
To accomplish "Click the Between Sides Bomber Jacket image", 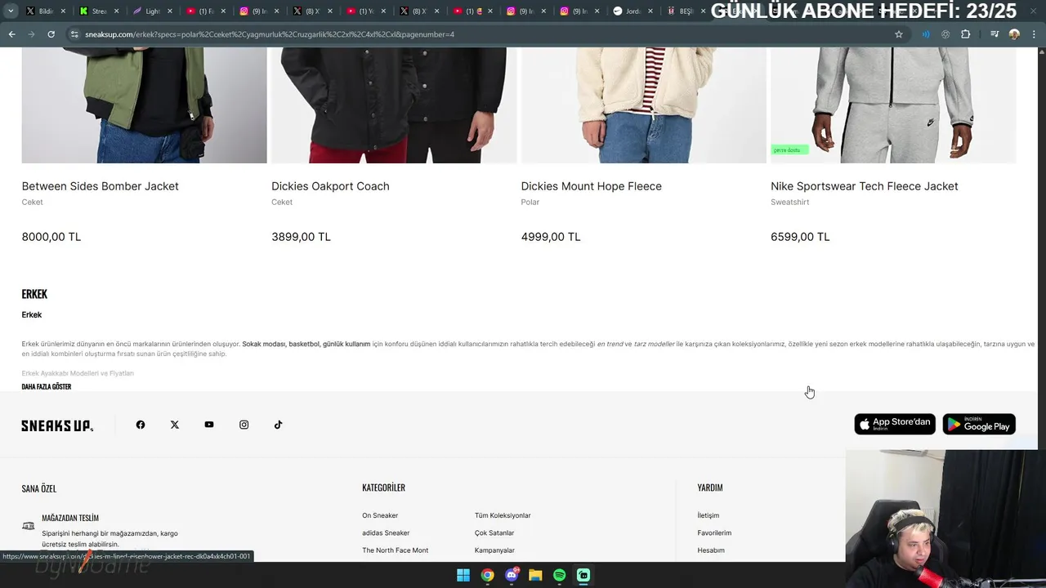I will point(144,105).
